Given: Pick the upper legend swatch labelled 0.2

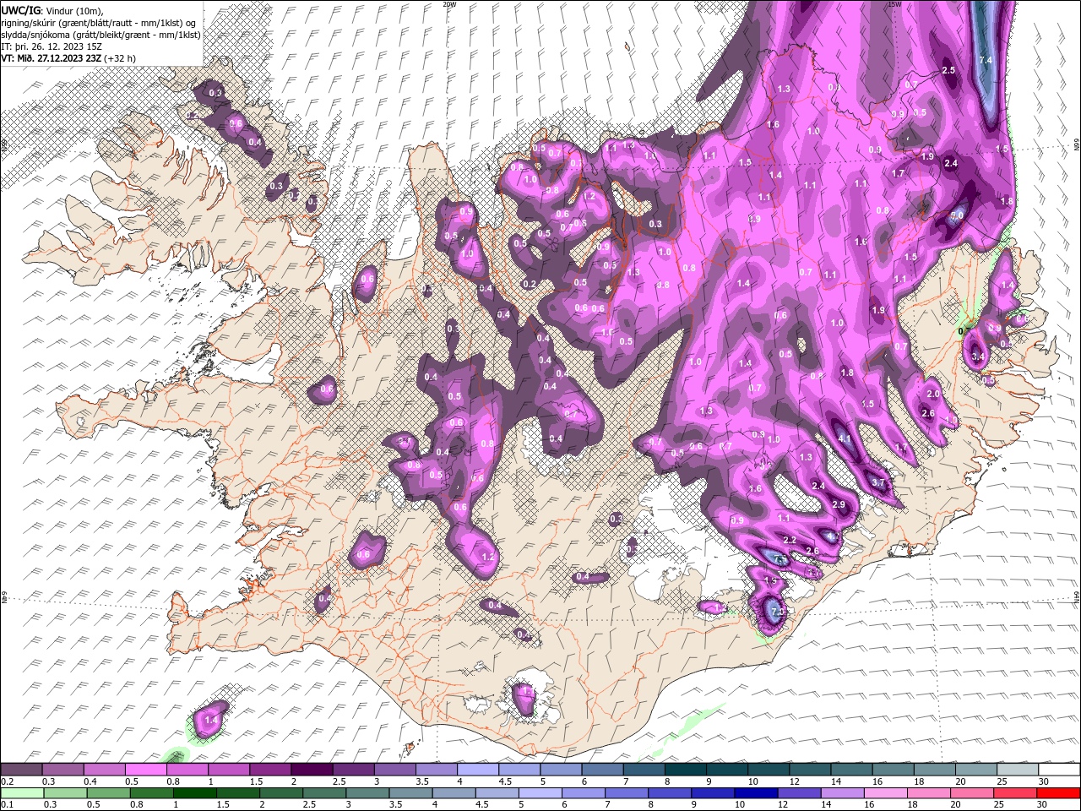Looking at the screenshot, I should tap(21, 770).
